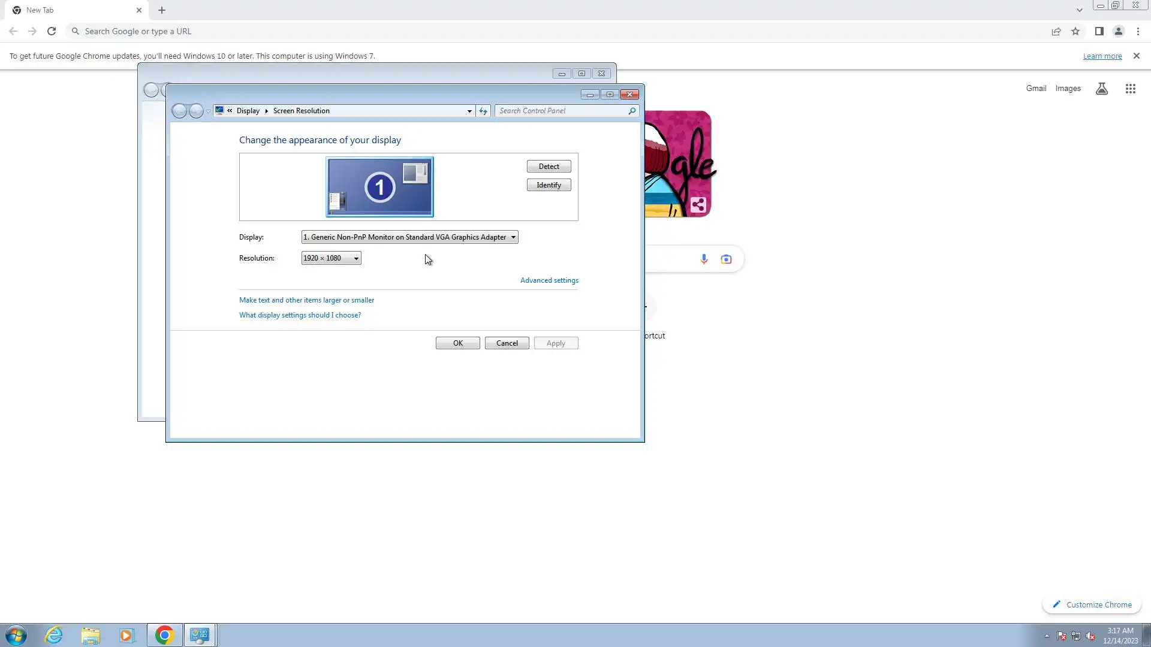The width and height of the screenshot is (1151, 647).
Task: Open the Chrome side panel icon
Action: pos(1099,31)
